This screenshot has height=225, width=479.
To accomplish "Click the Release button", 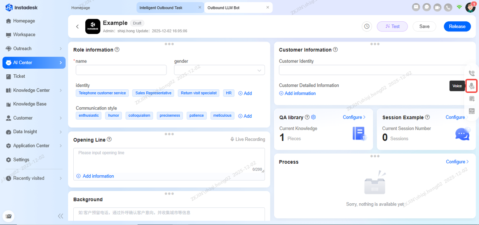I will (x=457, y=27).
